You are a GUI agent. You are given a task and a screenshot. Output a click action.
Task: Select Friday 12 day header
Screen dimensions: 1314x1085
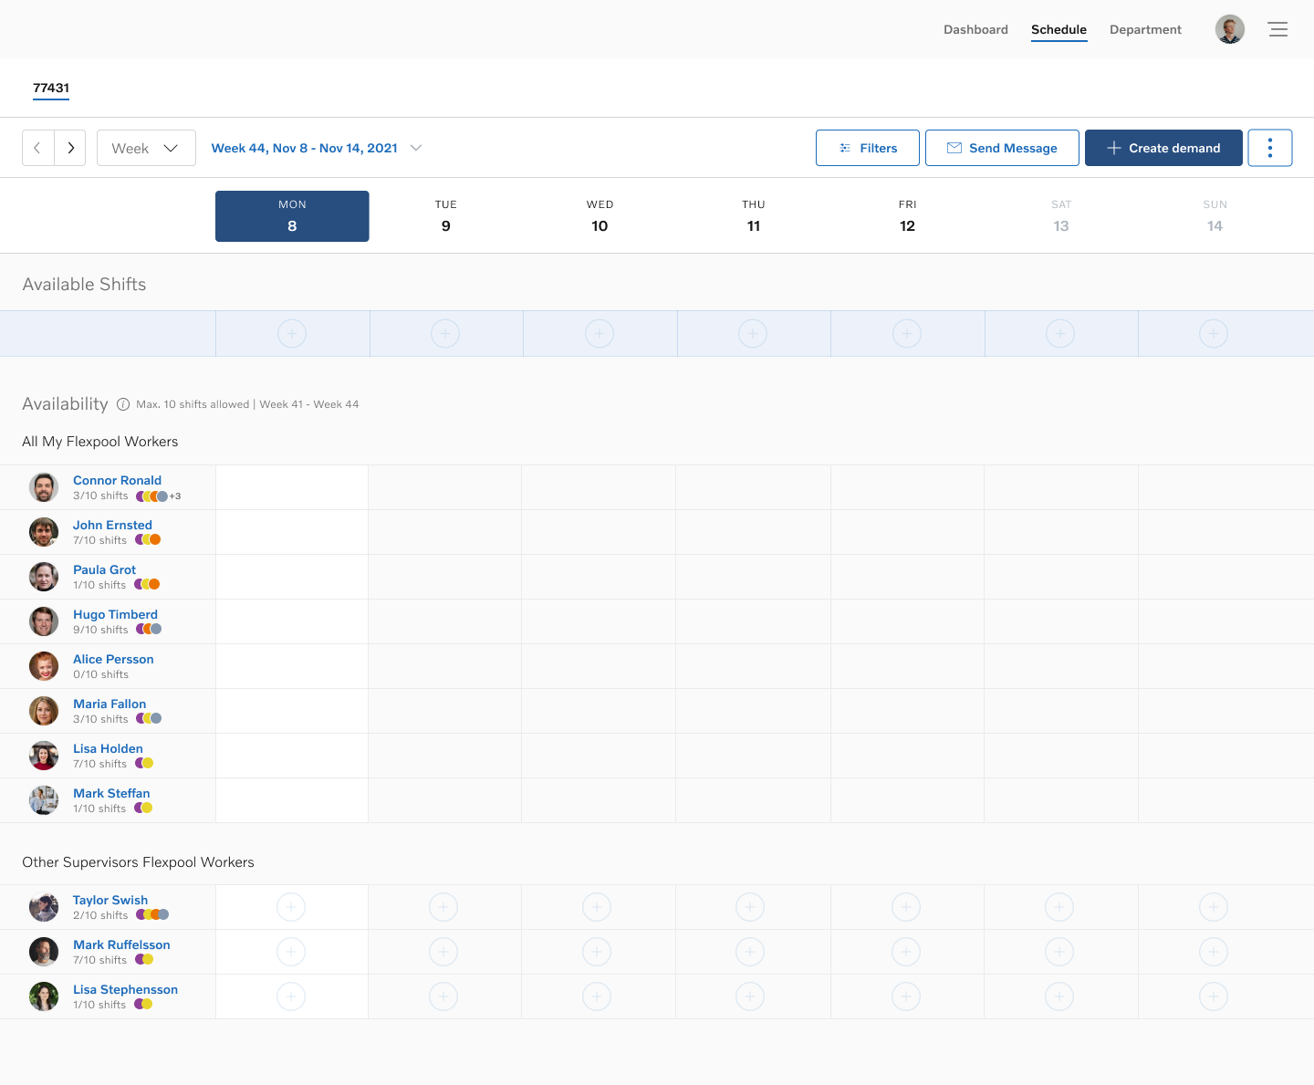(907, 216)
